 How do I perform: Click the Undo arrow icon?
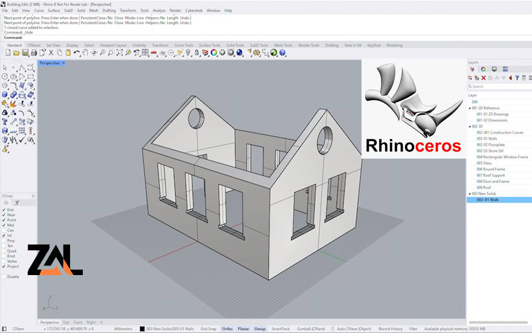click(x=77, y=53)
